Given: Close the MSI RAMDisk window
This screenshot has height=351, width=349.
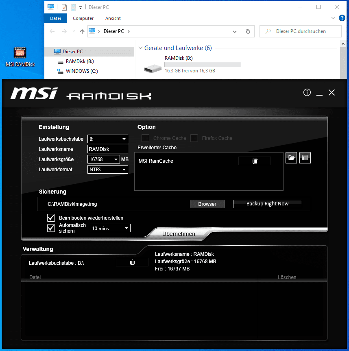Looking at the screenshot, I should 332,92.
